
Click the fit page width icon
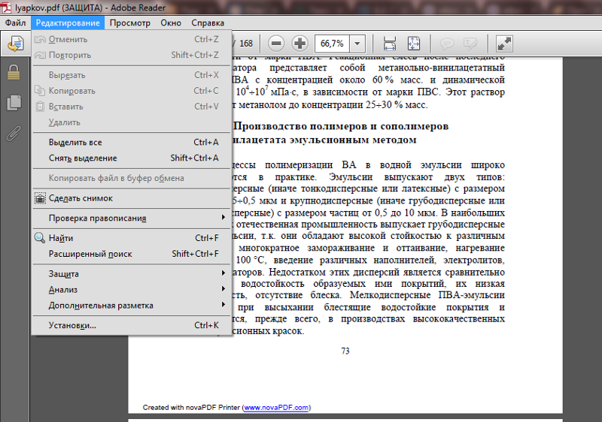(390, 43)
